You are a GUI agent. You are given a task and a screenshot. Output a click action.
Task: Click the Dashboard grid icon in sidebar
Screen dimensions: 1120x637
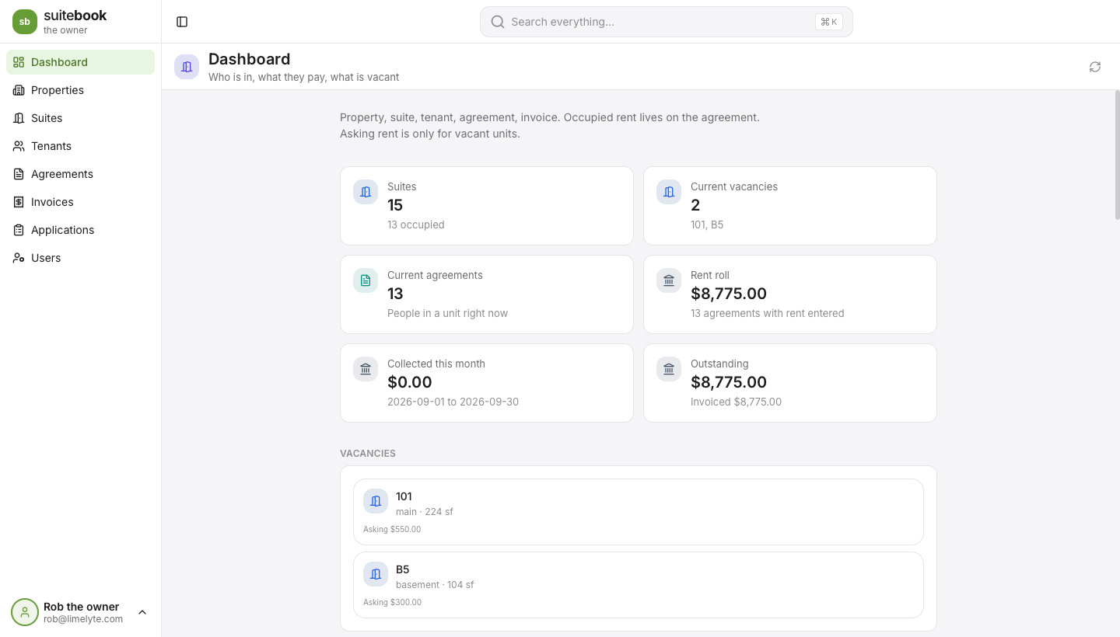19,62
